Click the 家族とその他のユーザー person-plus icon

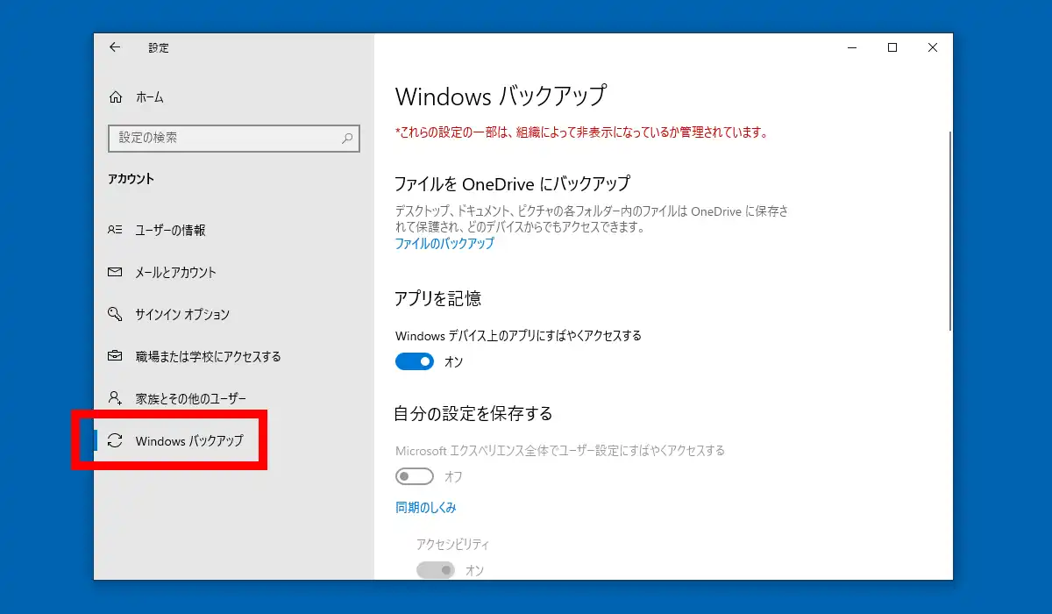pyautogui.click(x=115, y=398)
